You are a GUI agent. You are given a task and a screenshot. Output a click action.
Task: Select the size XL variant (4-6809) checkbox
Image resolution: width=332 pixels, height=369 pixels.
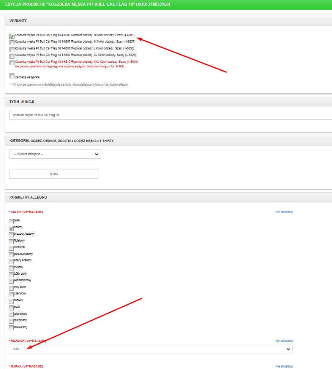point(12,56)
